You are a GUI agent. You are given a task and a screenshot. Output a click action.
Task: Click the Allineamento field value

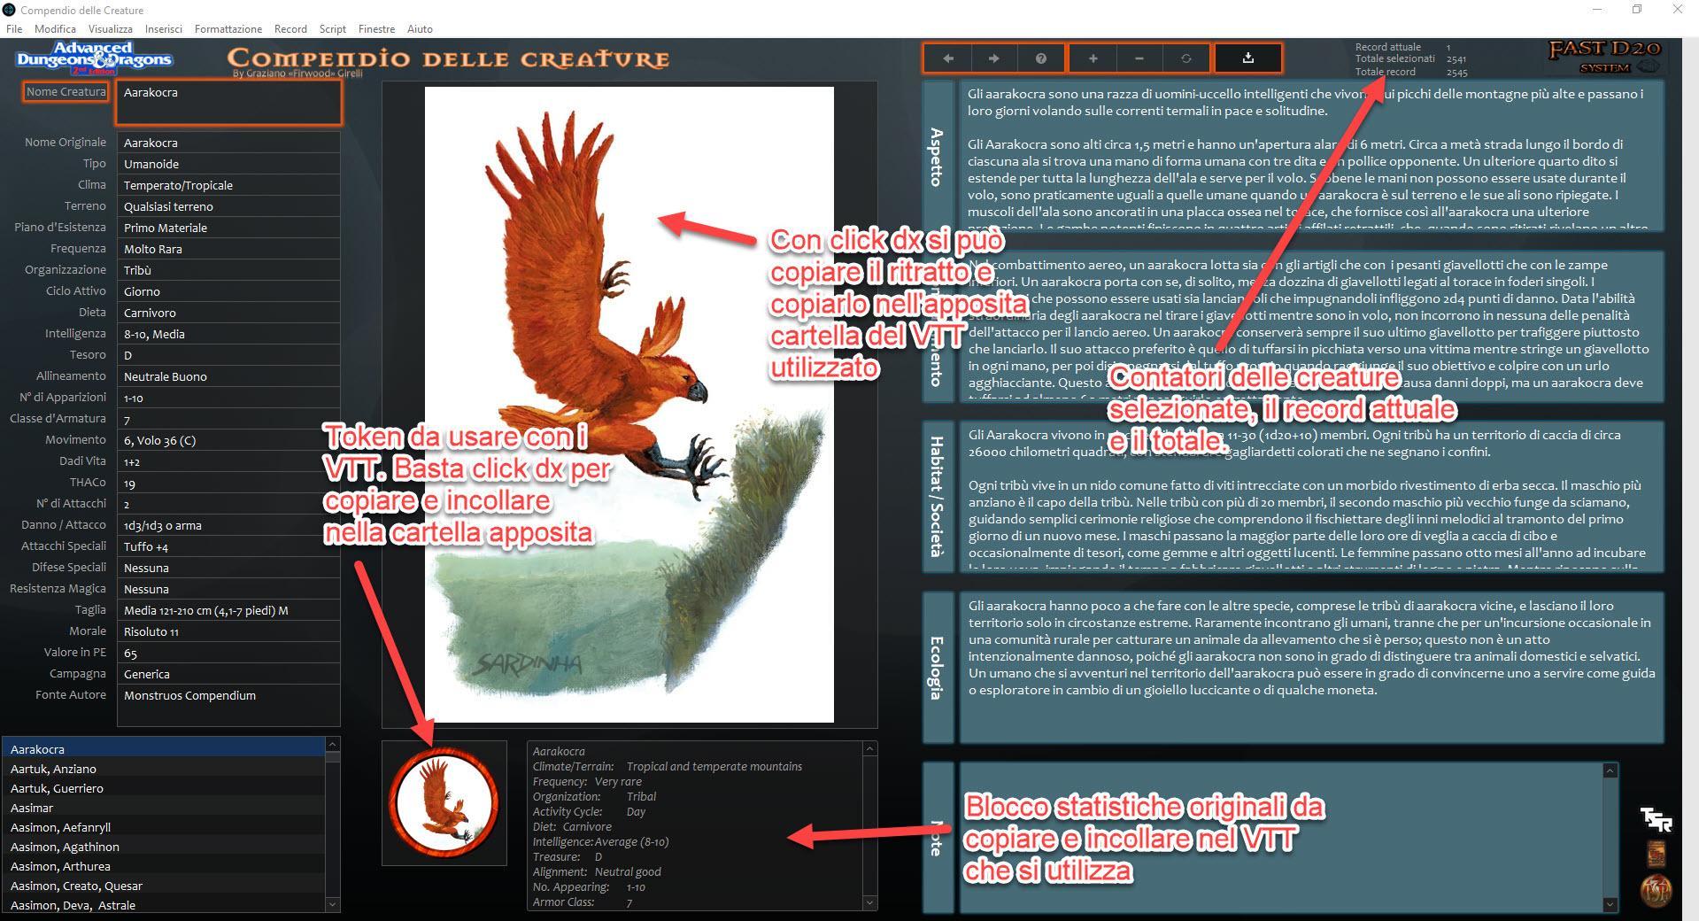[228, 376]
